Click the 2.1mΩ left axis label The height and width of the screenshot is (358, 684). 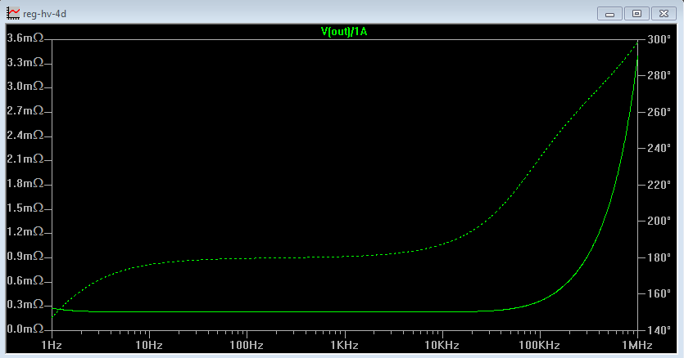pos(25,159)
